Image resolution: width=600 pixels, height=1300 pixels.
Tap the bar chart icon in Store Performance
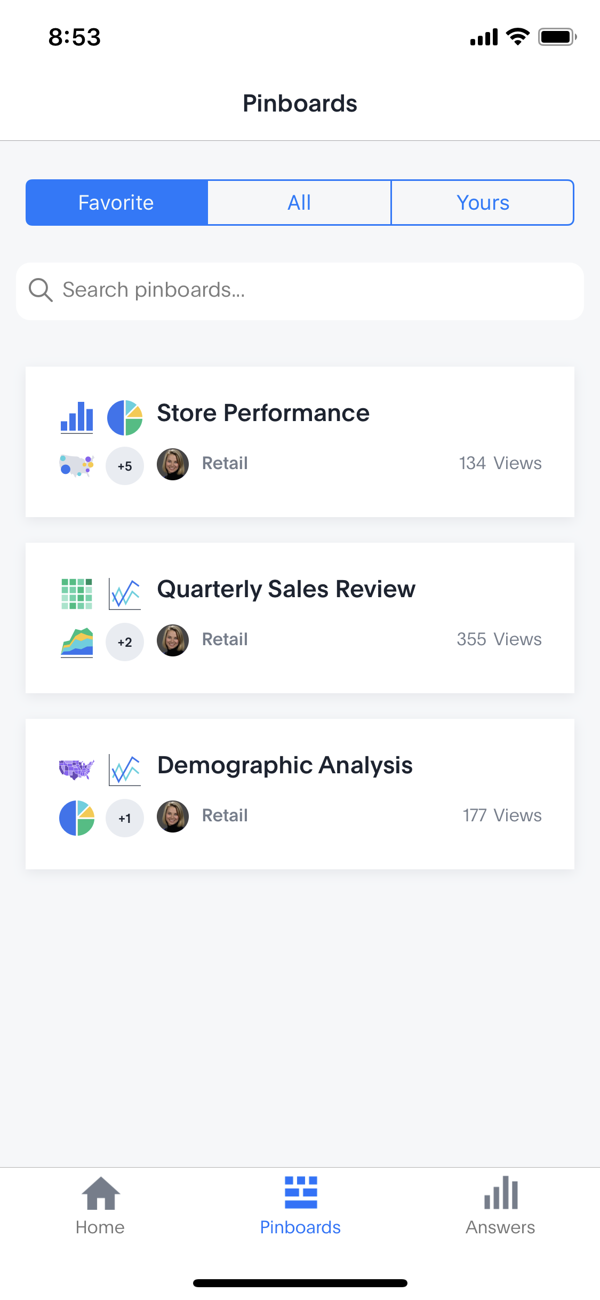(x=77, y=417)
